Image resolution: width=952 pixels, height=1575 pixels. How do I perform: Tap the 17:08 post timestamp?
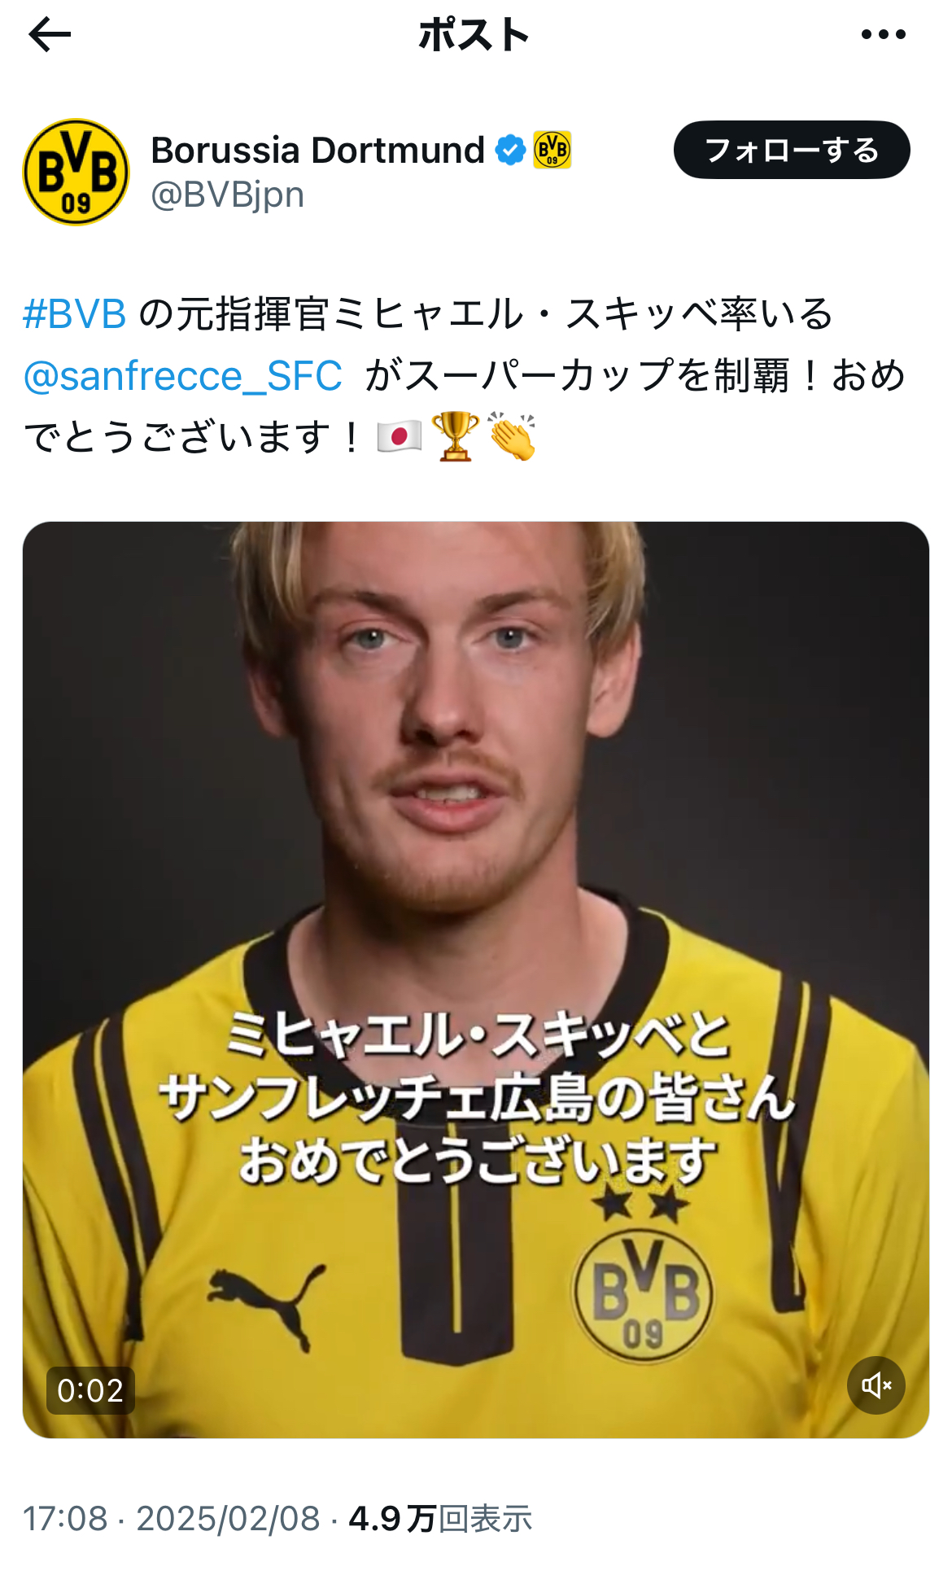click(x=65, y=1519)
